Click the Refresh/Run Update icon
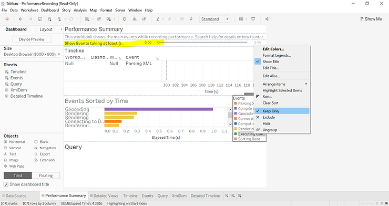Screen dimensions: 389x206 click(71, 19)
